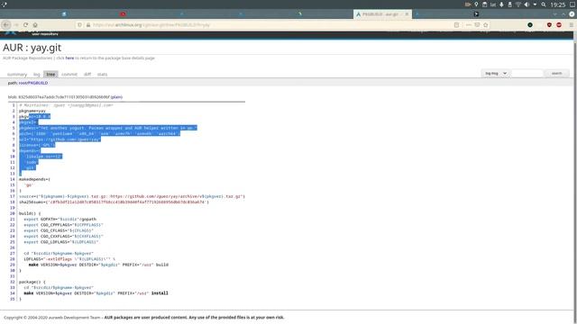Click the 'sha256sums' line
Viewport: 577px width, 324px height.
tap(114, 202)
